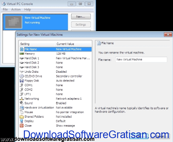Select the Memory setting row

point(55,53)
